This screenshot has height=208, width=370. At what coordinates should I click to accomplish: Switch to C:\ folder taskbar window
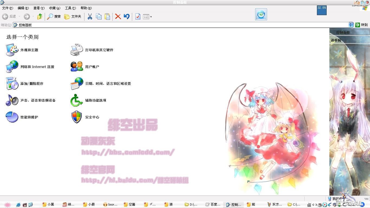(x=294, y=205)
